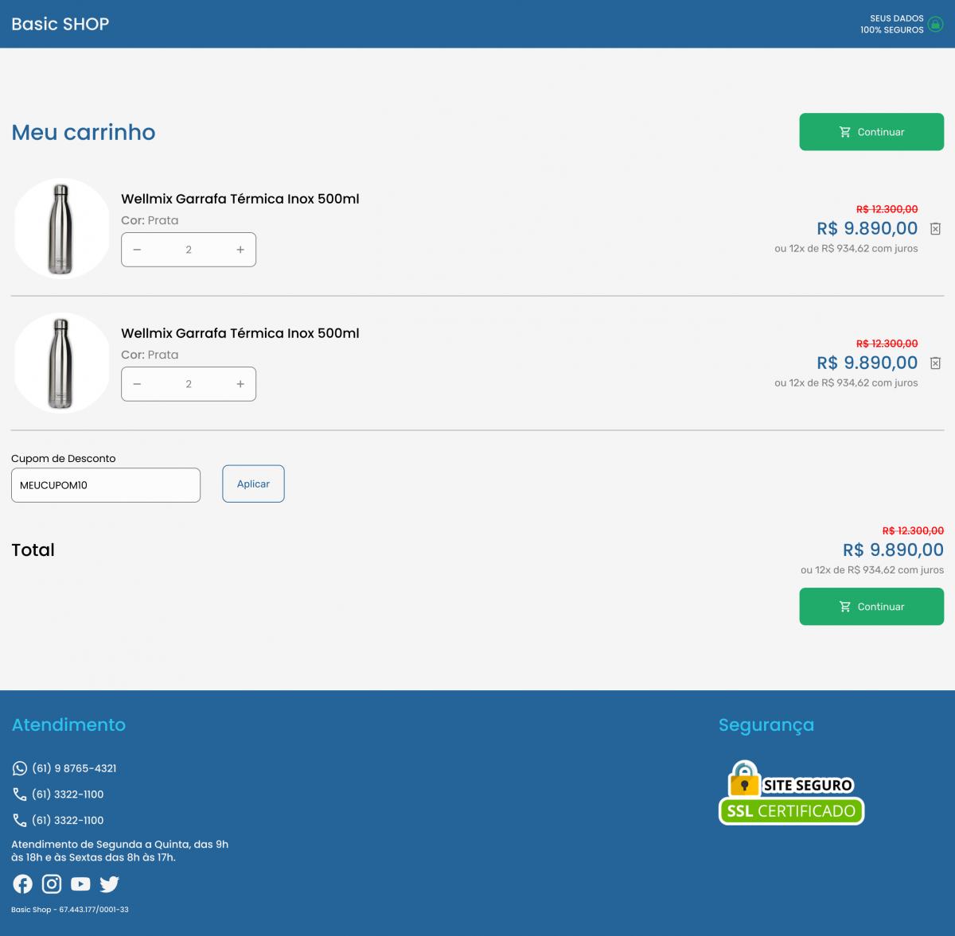Open the Instagram profile icon
The height and width of the screenshot is (936, 955).
point(52,884)
